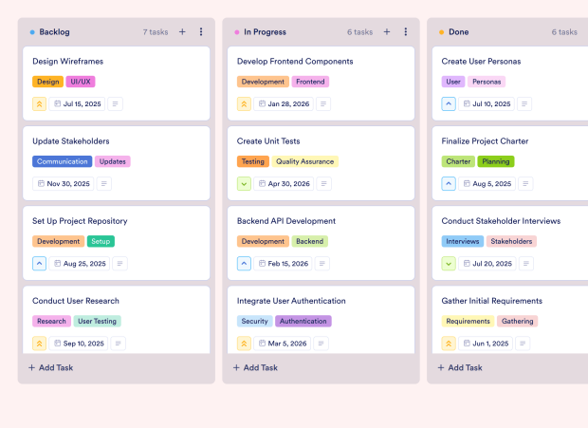Open description icon on Backend API Development card
588x428 pixels.
pos(324,264)
